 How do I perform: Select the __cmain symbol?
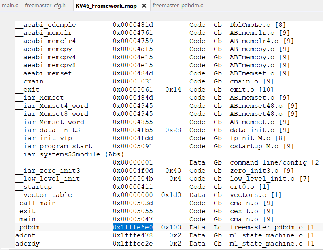(x=30, y=81)
